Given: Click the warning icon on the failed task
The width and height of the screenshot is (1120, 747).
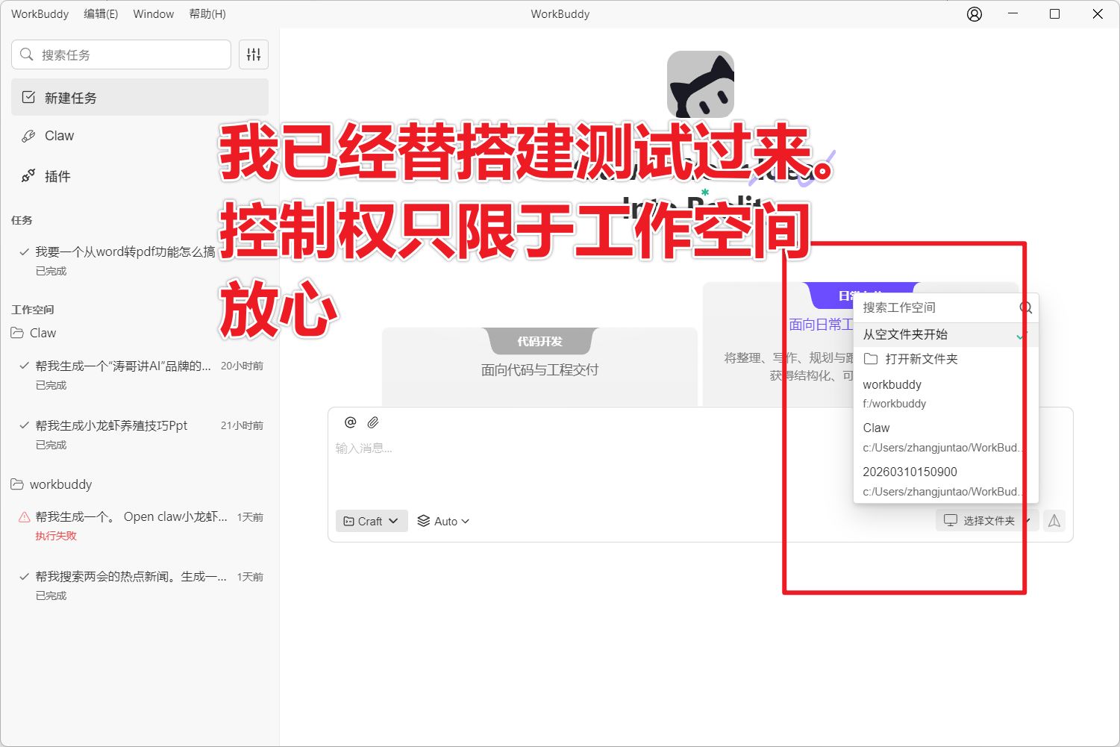Looking at the screenshot, I should coord(24,517).
